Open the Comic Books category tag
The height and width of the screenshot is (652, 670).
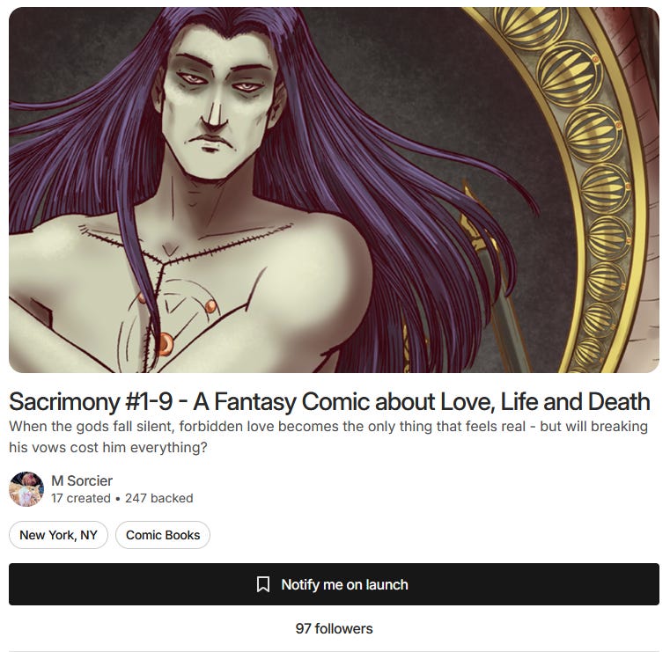163,535
